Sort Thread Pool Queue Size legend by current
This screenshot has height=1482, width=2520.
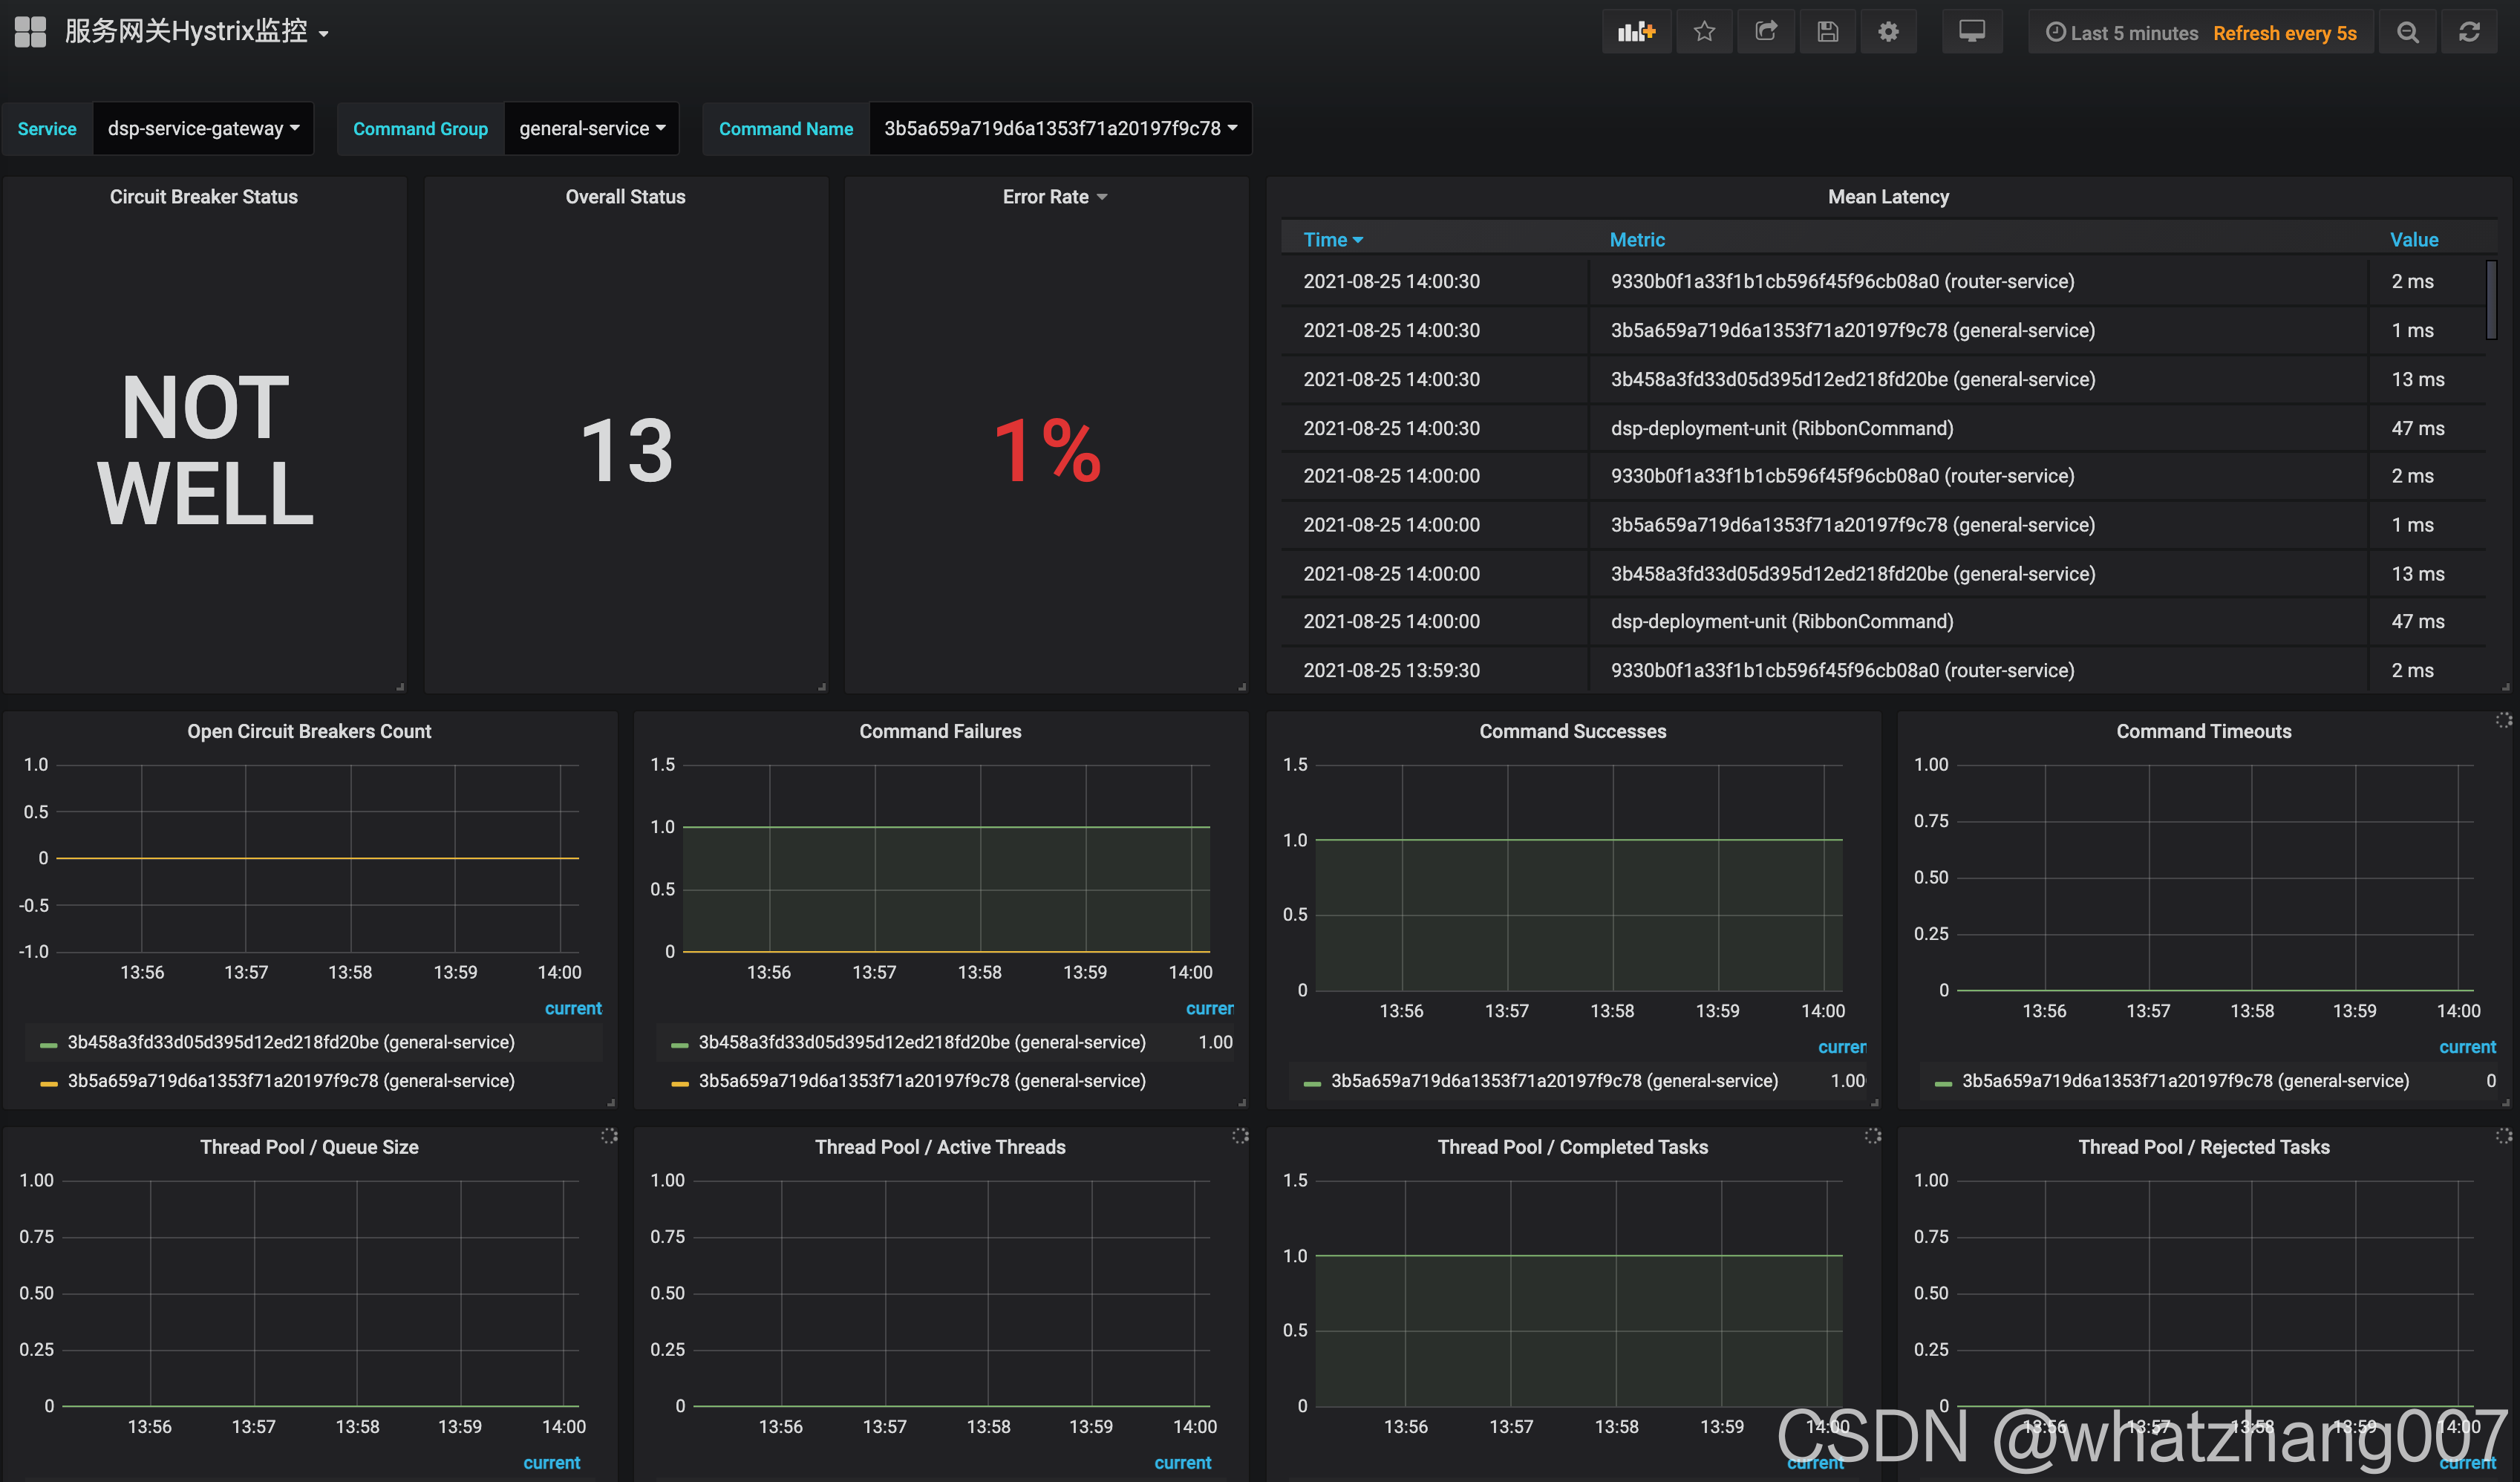pos(551,1462)
